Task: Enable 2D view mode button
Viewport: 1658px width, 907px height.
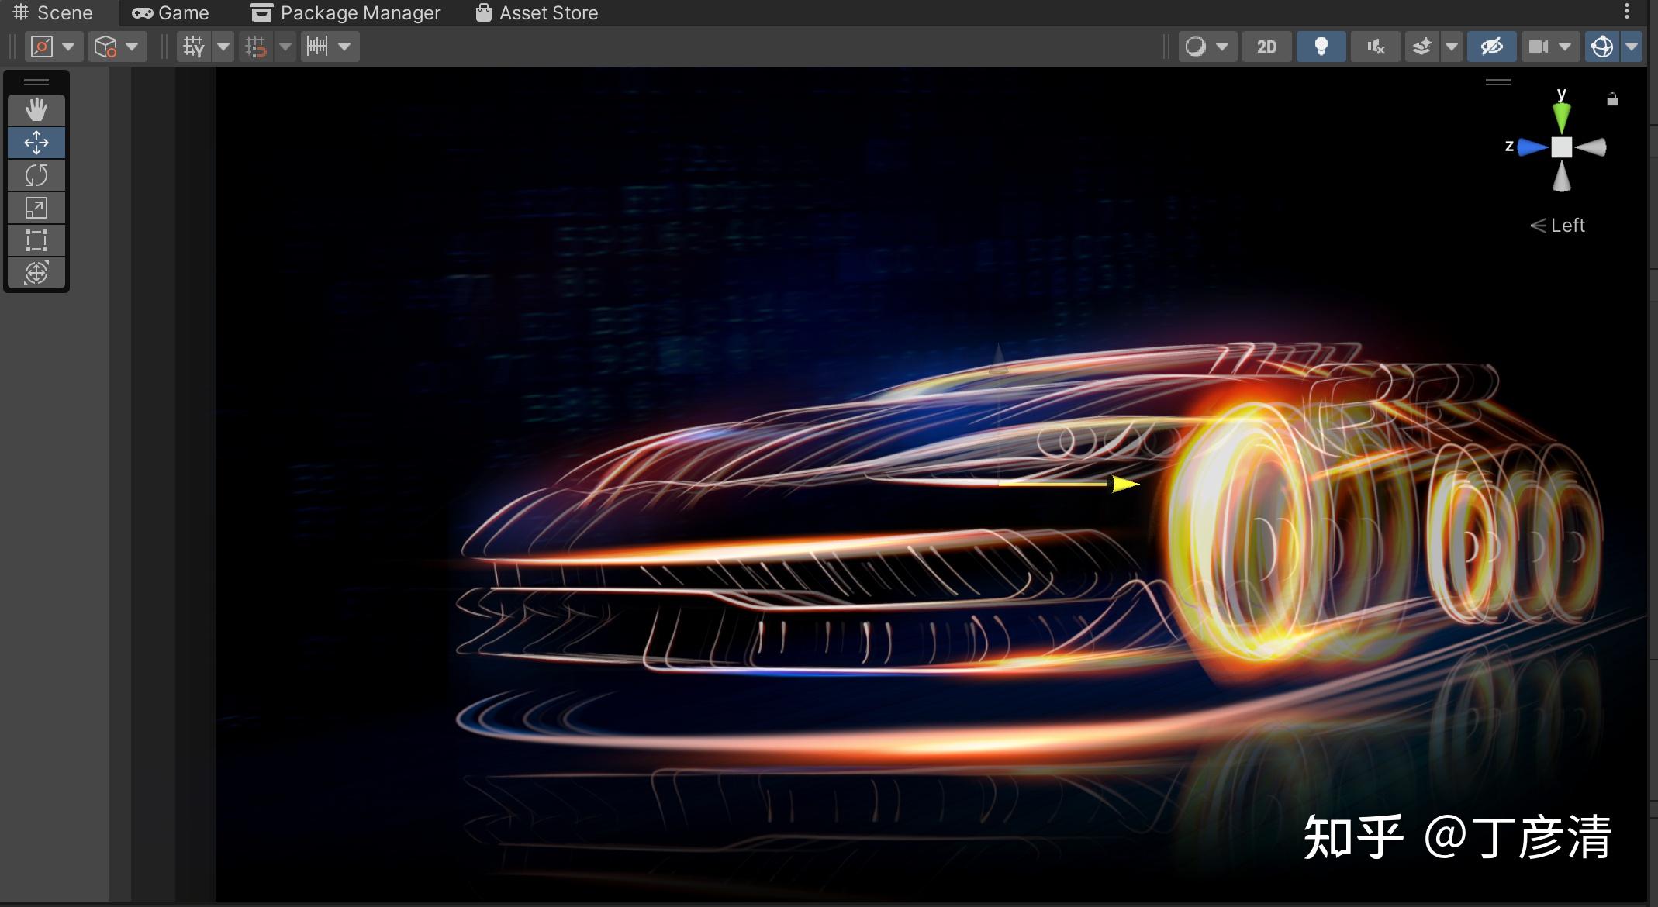Action: click(x=1266, y=47)
